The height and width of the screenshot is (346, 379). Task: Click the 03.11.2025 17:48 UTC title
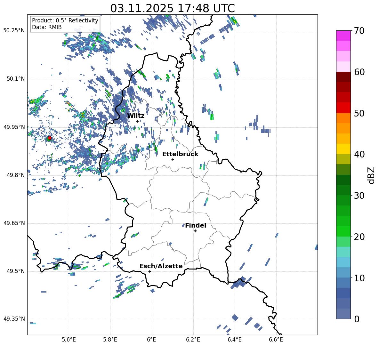pos(173,8)
